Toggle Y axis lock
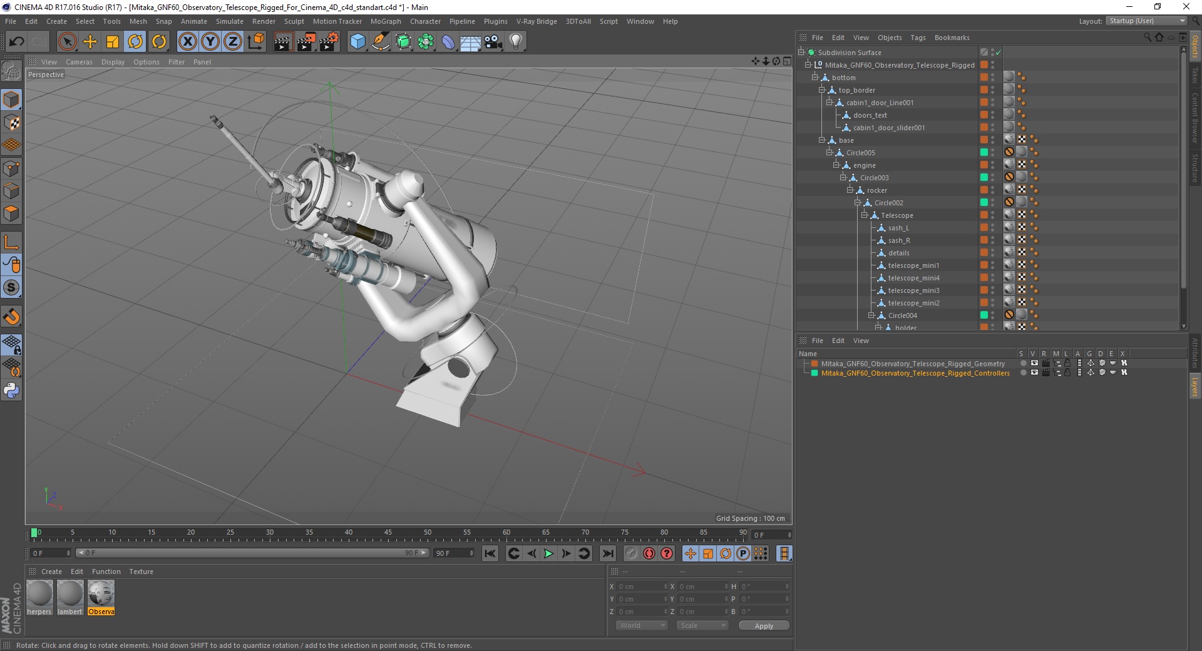Screen dimensions: 1202x651 click(210, 42)
